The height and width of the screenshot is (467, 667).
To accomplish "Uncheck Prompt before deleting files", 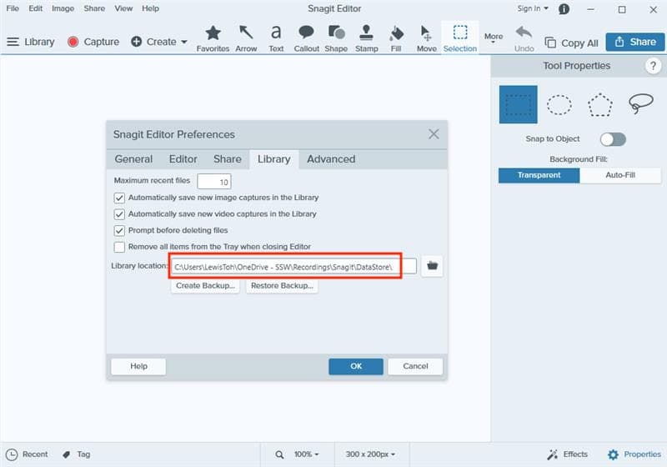I will click(x=119, y=230).
